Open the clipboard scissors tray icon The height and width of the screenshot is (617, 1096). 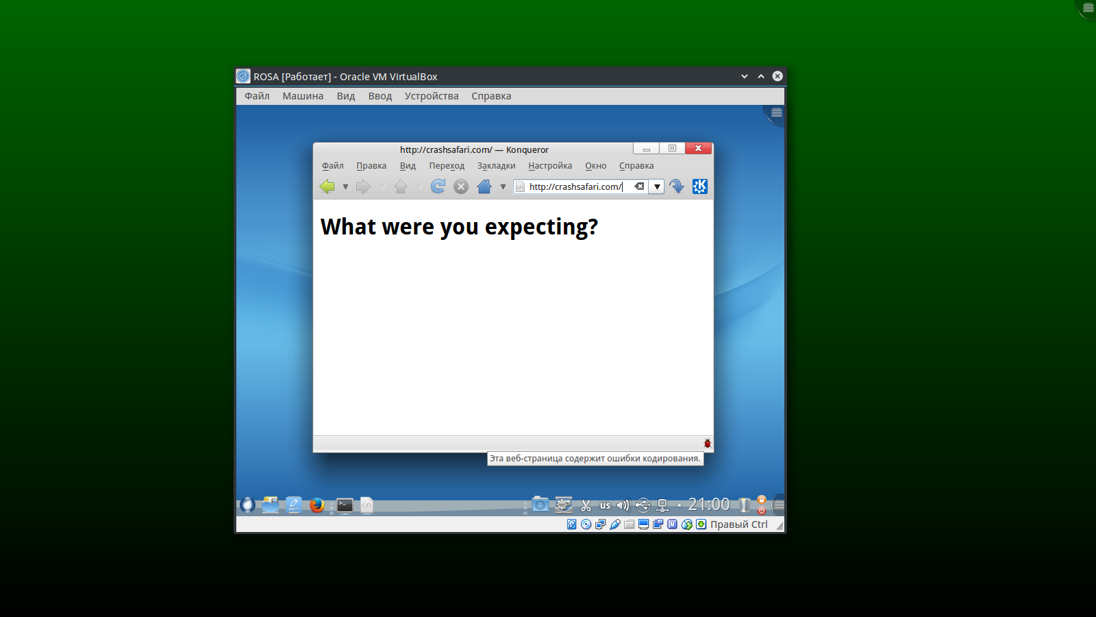586,506
